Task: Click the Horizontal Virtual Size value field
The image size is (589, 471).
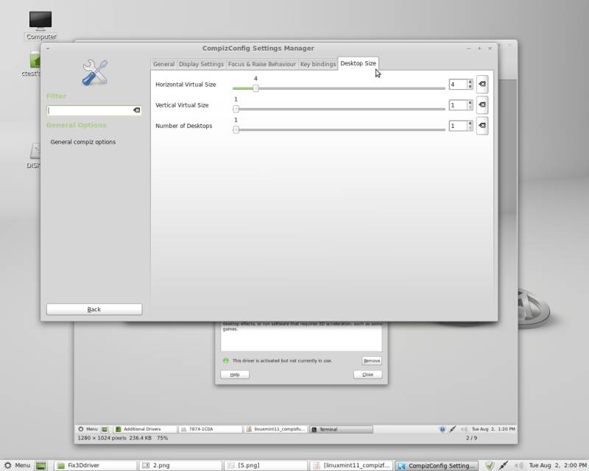Action: (458, 85)
